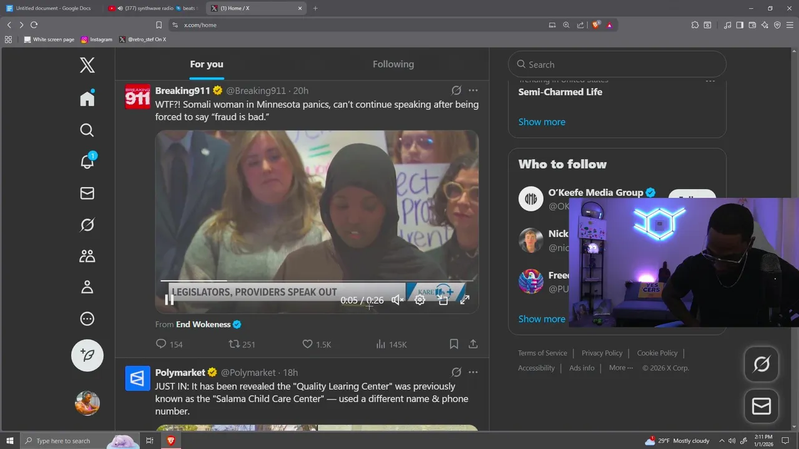Image resolution: width=799 pixels, height=449 pixels.
Task: Click the round Post compose button
Action: pos(87,355)
